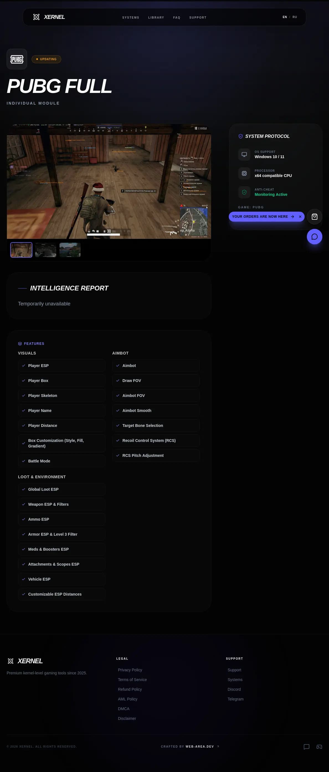Click the Features layers icon

click(20, 344)
